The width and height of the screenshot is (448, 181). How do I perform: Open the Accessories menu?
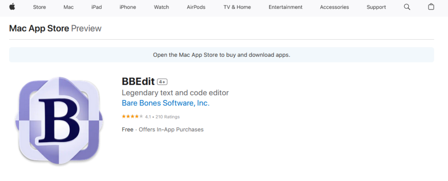pos(334,7)
